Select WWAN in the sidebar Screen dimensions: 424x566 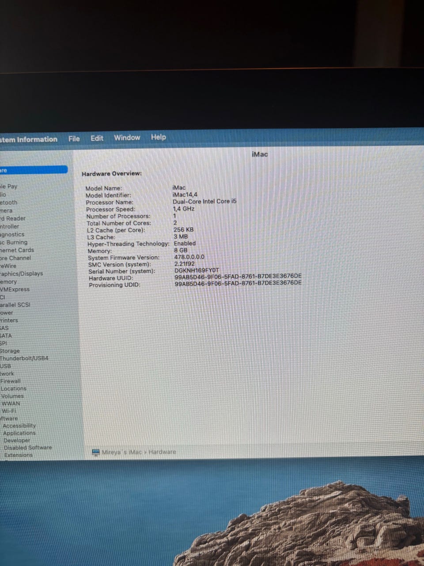pyautogui.click(x=11, y=404)
